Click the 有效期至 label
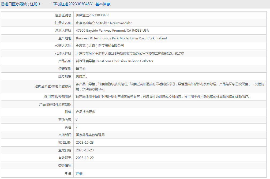Image resolution: width=270 pixels, height=179 pixels. tap(65, 158)
